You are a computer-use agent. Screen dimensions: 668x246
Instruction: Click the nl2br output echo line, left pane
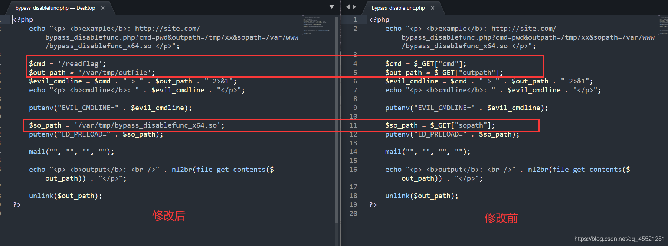point(151,174)
